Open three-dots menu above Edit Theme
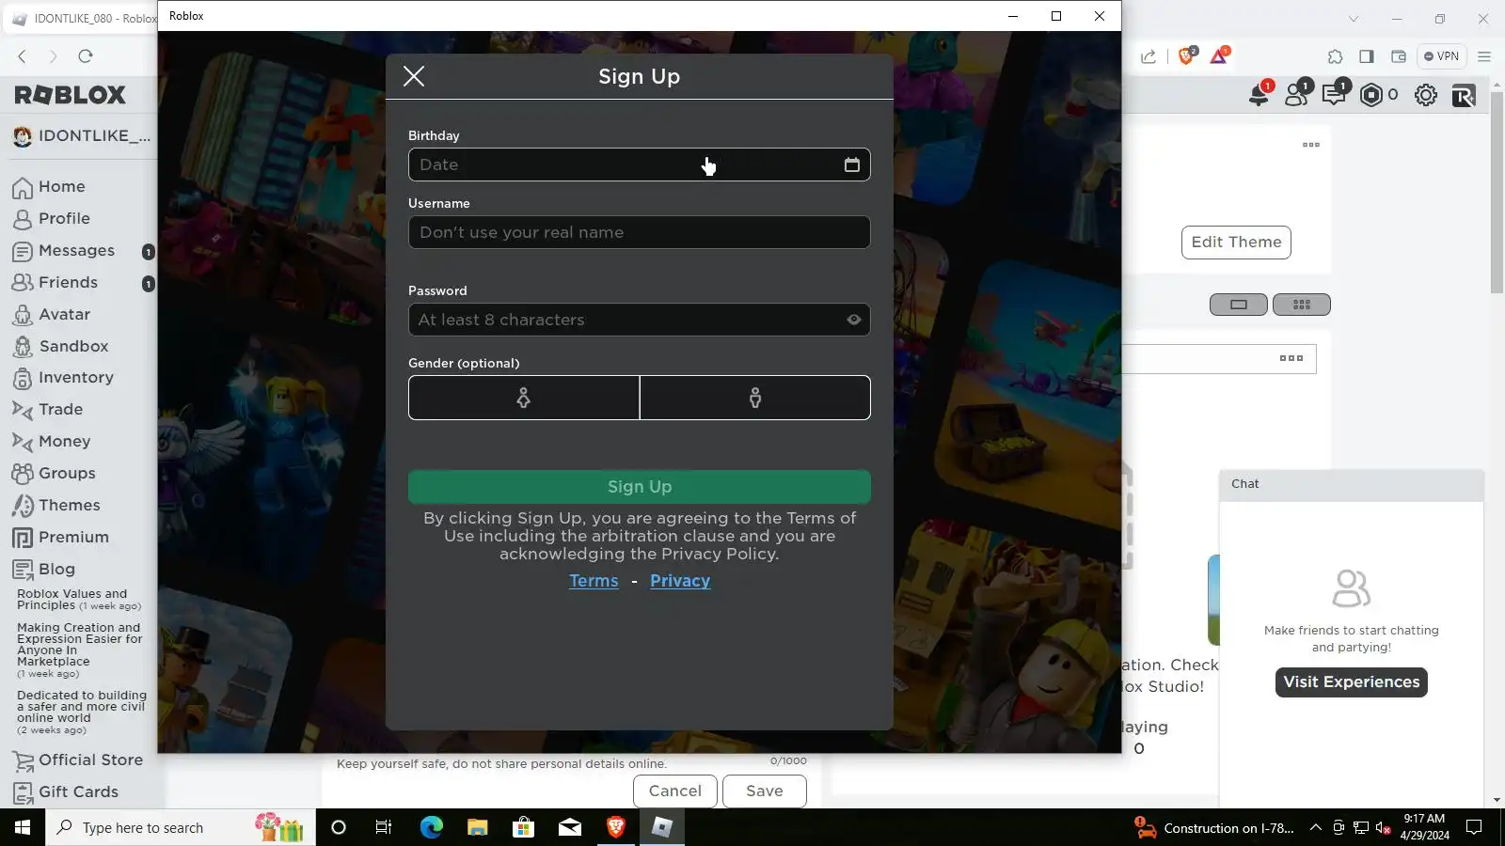 [1311, 145]
